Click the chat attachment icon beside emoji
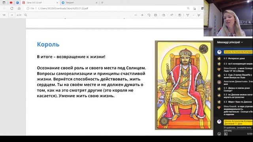 [226, 134]
